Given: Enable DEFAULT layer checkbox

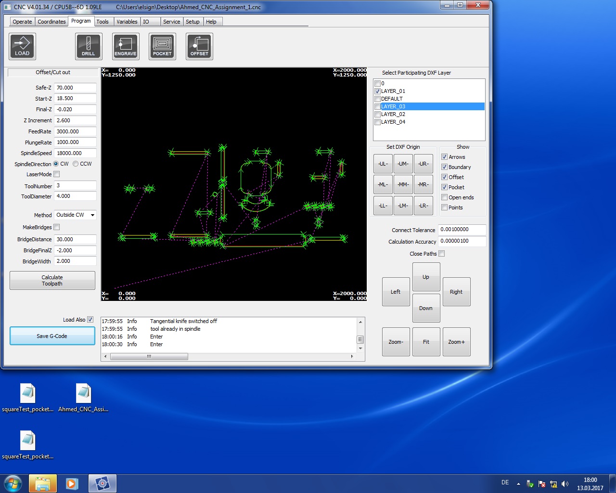Looking at the screenshot, I should [378, 99].
